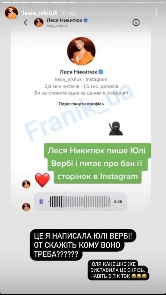
Task: Go back with the chat back arrow
Action: point(25,23)
